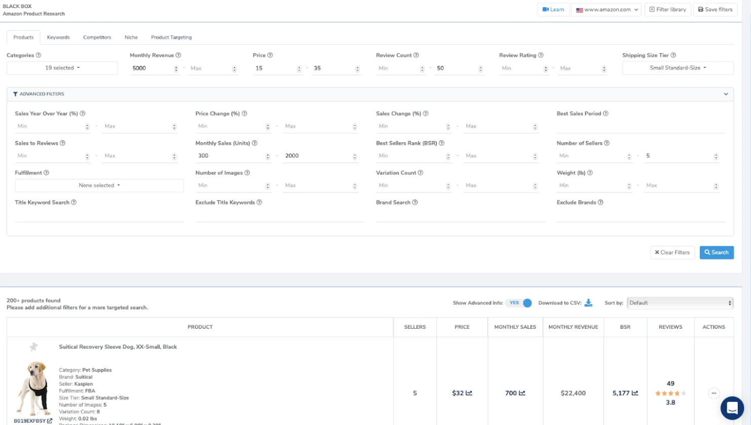Screen dimensions: 751x425
Task: Open the Categories 19 selected dropdown
Action: tap(62, 68)
